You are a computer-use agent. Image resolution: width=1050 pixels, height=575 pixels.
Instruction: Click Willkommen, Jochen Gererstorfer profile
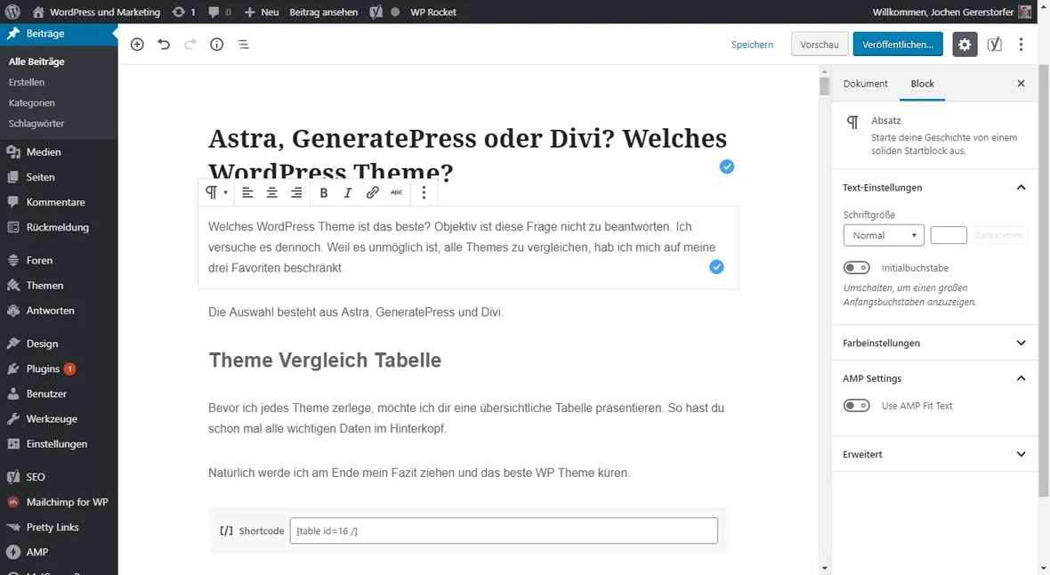[x=951, y=12]
